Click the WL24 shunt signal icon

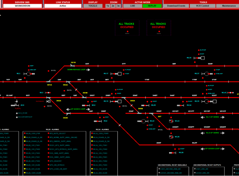point(171,121)
